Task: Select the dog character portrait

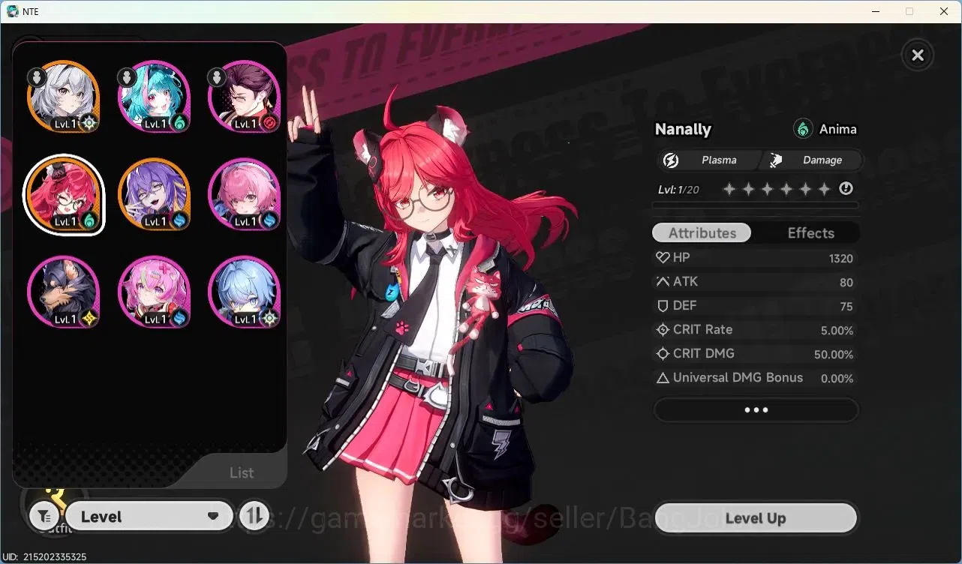Action: pyautogui.click(x=64, y=292)
